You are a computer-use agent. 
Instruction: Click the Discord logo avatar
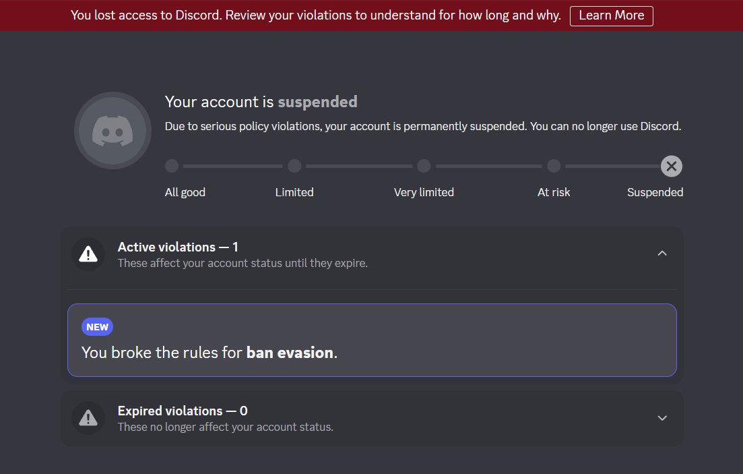point(112,131)
